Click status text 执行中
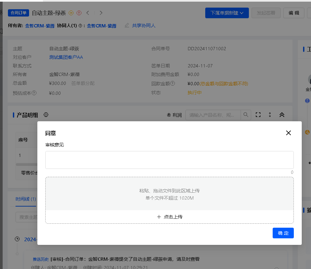 (194, 93)
